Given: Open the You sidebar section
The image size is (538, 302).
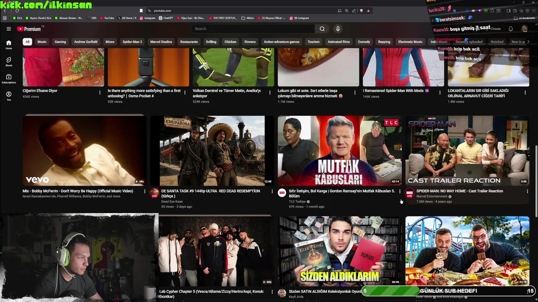Looking at the screenshot, I should click(x=8, y=96).
